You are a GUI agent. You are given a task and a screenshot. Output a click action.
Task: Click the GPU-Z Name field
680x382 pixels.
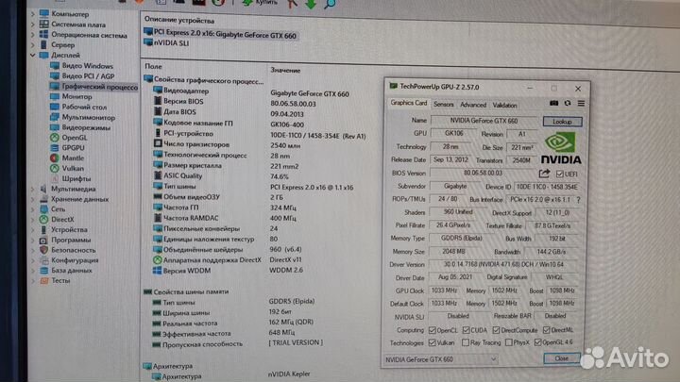pyautogui.click(x=484, y=121)
